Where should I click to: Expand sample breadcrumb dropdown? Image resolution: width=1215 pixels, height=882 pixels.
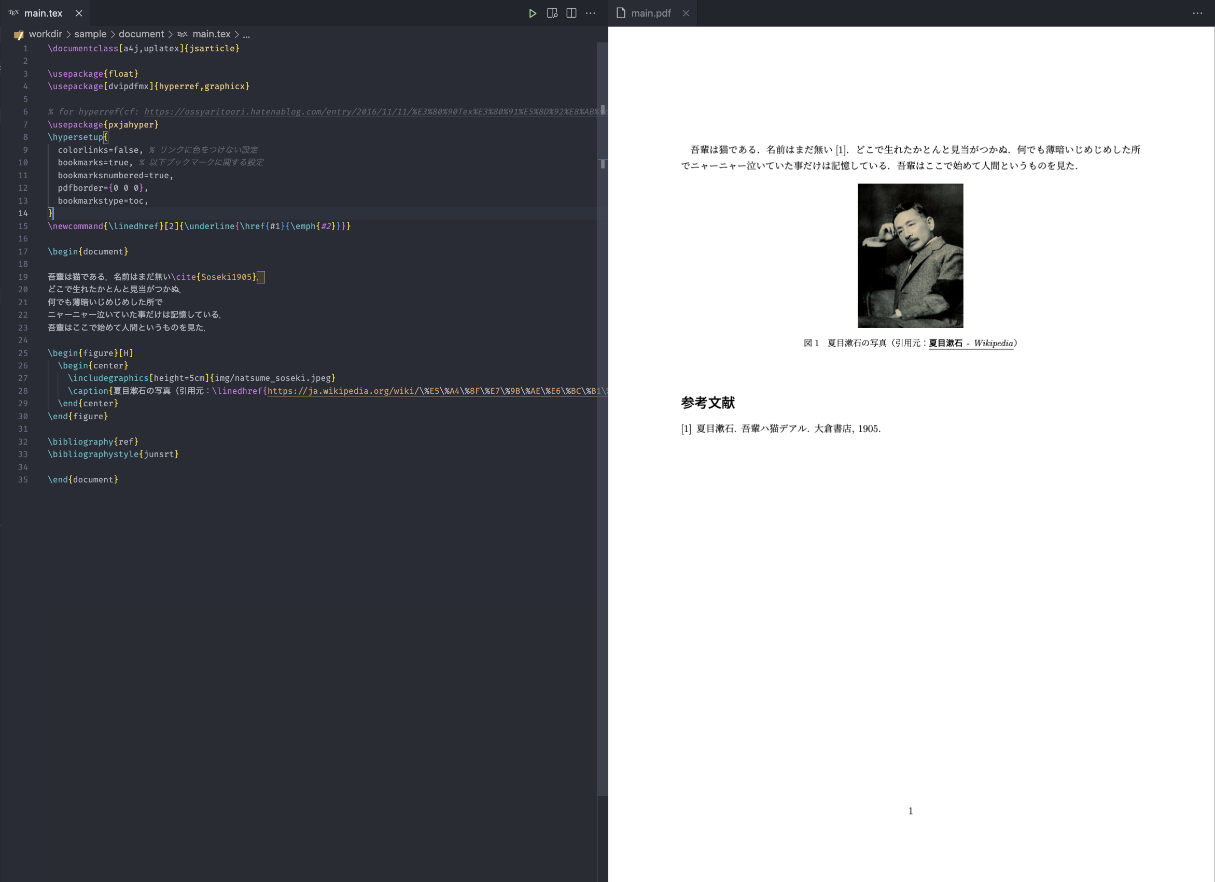[90, 34]
